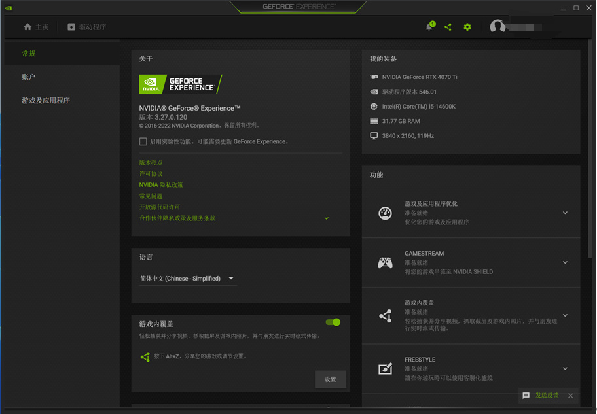Click the share icon for 游戏内覆盖 feature

point(386,315)
